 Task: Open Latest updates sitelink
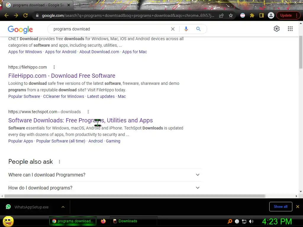(x=101, y=96)
